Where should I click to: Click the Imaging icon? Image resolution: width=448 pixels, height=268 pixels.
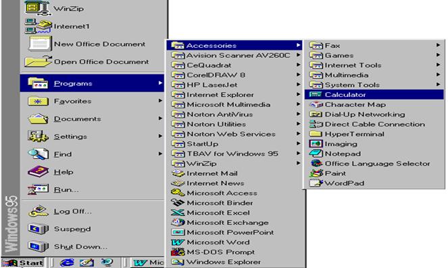click(x=316, y=143)
